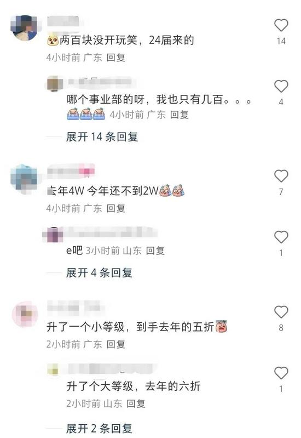
Task: Like the 'e吧' reply
Action: click(281, 237)
